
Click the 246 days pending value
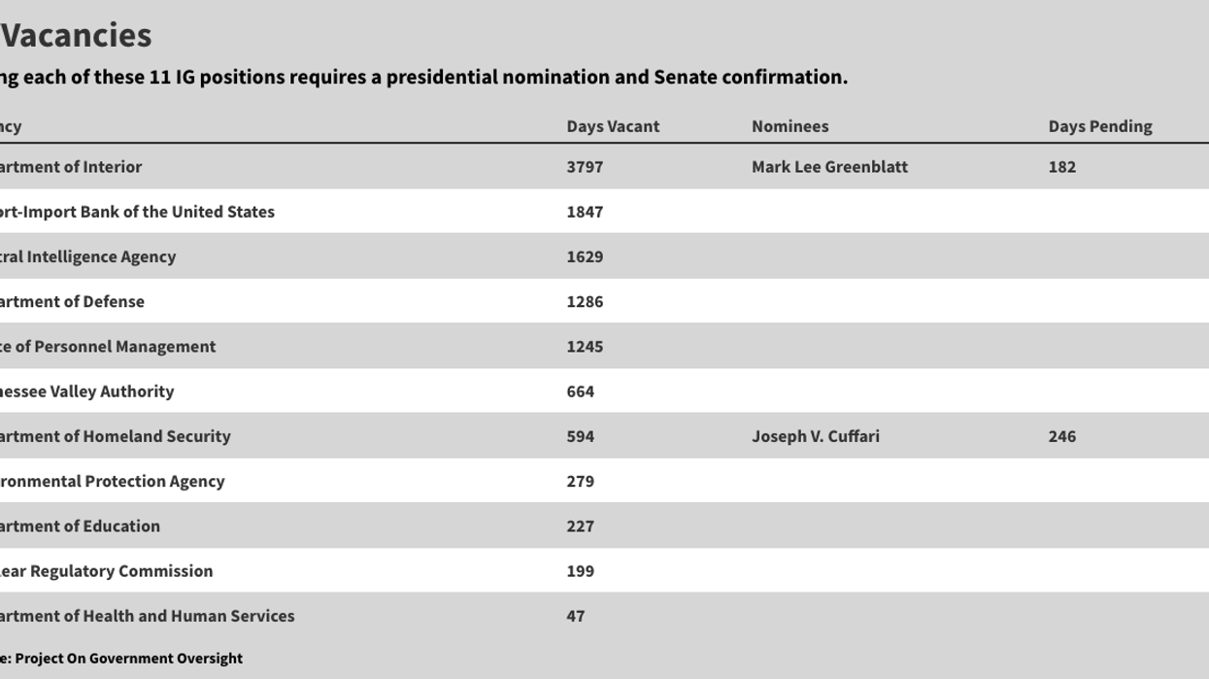tap(1061, 436)
